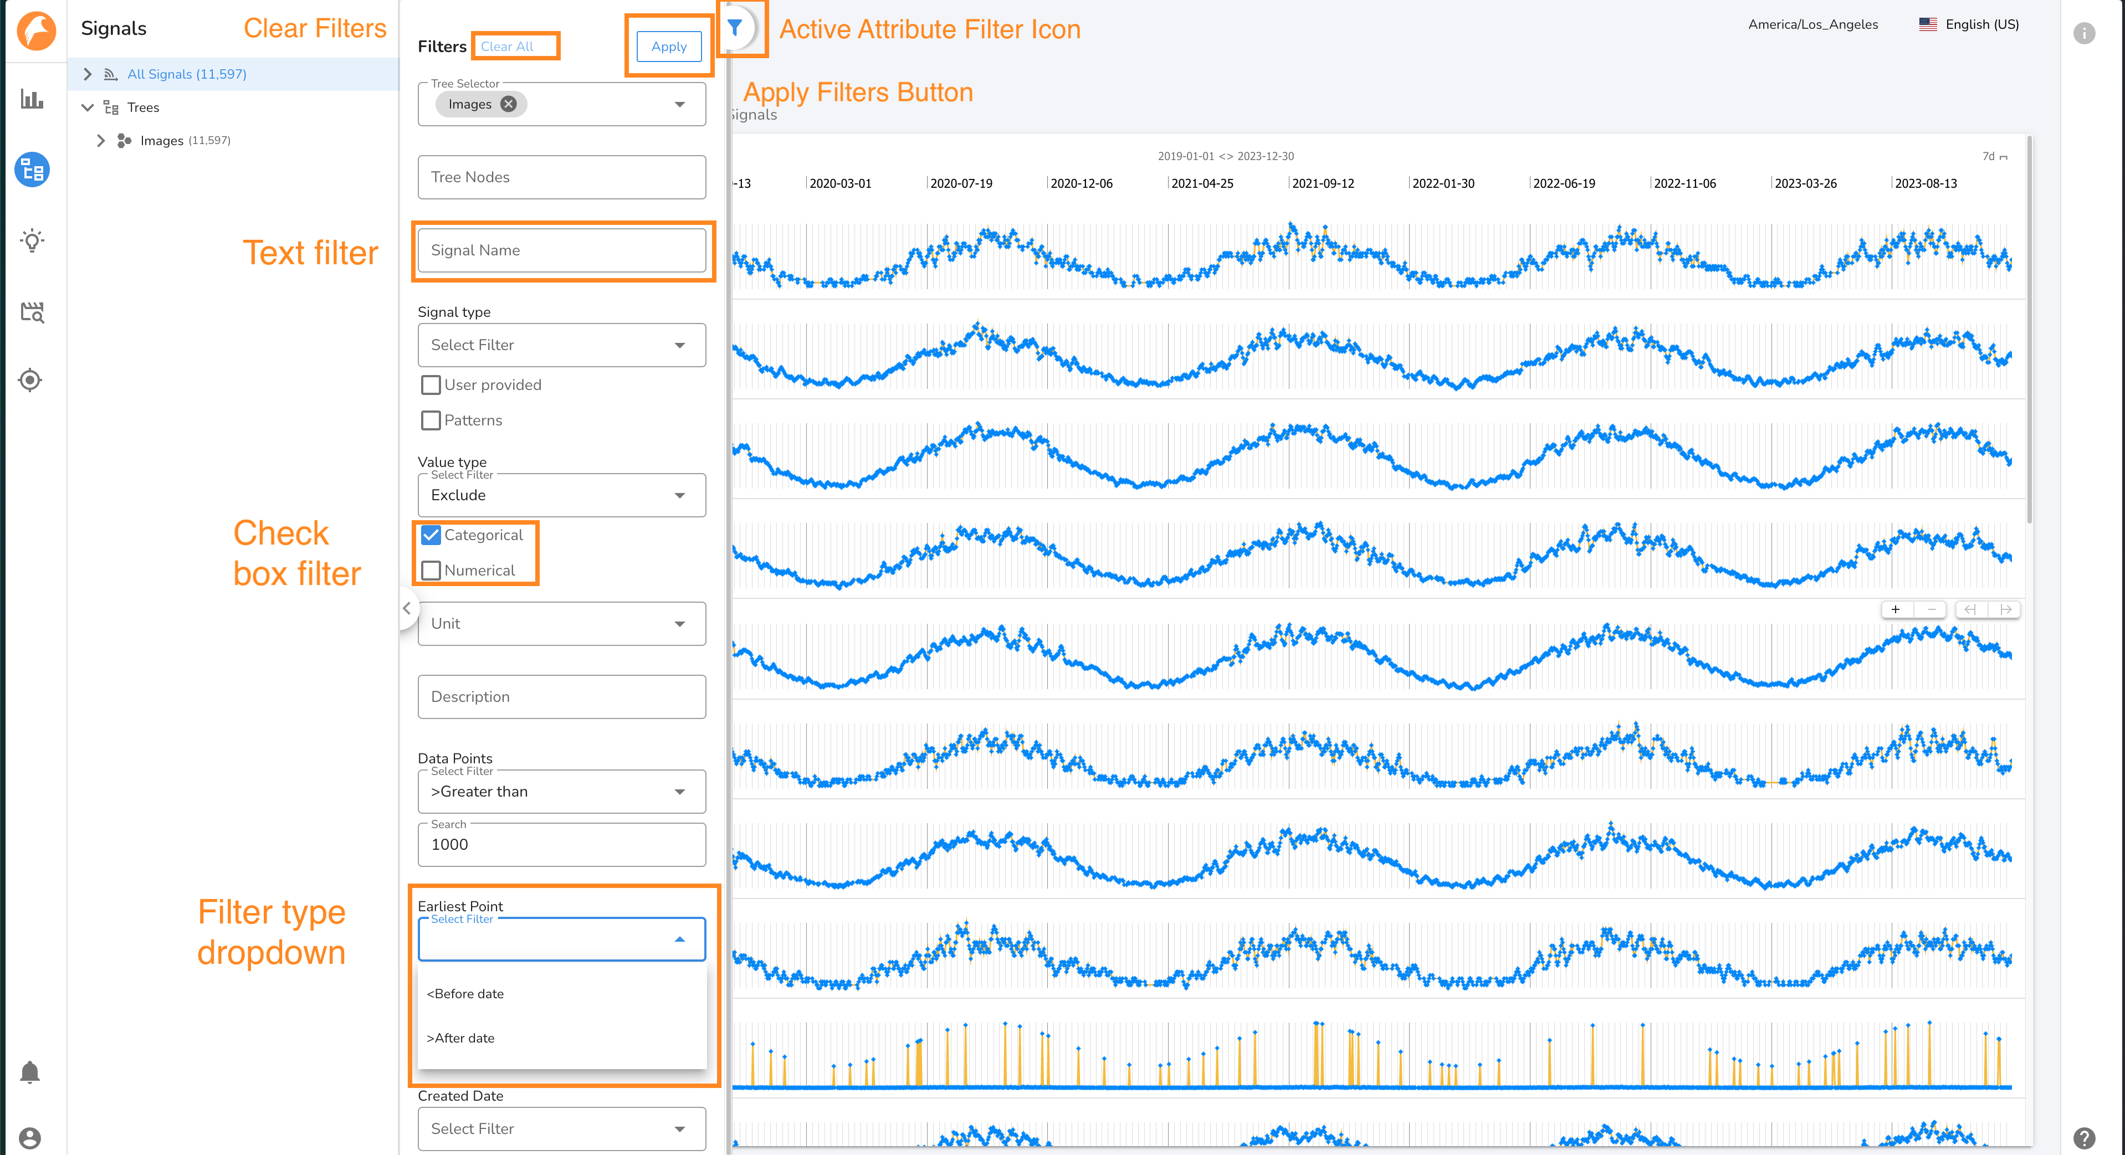Viewport: 2125px width, 1155px height.
Task: Close the Earliest Point filter dropdown
Action: [x=680, y=939]
